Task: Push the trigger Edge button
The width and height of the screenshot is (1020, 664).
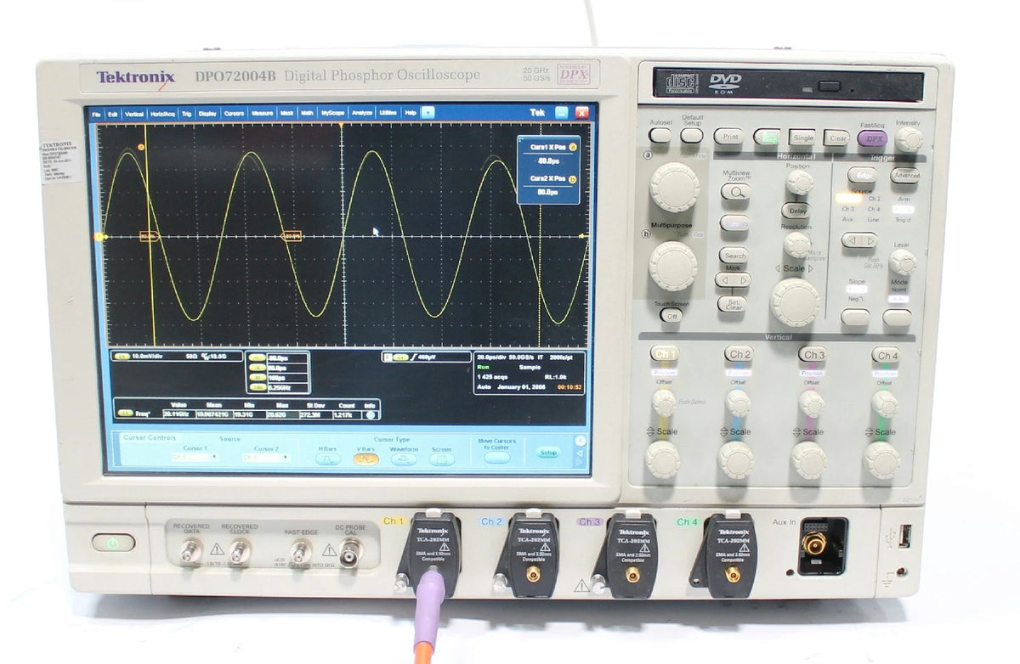Action: tap(862, 176)
